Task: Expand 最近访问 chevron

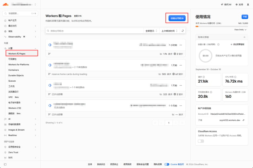Action: click(35, 26)
